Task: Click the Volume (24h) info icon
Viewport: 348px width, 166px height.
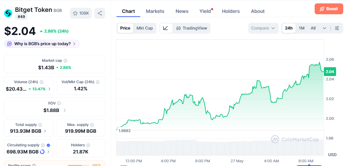Action: [x=42, y=82]
